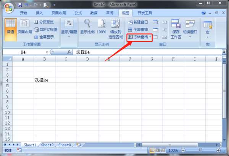Screen dimensions: 229x156
Task: Select the 视图 ribbon tab
Action: (126, 13)
